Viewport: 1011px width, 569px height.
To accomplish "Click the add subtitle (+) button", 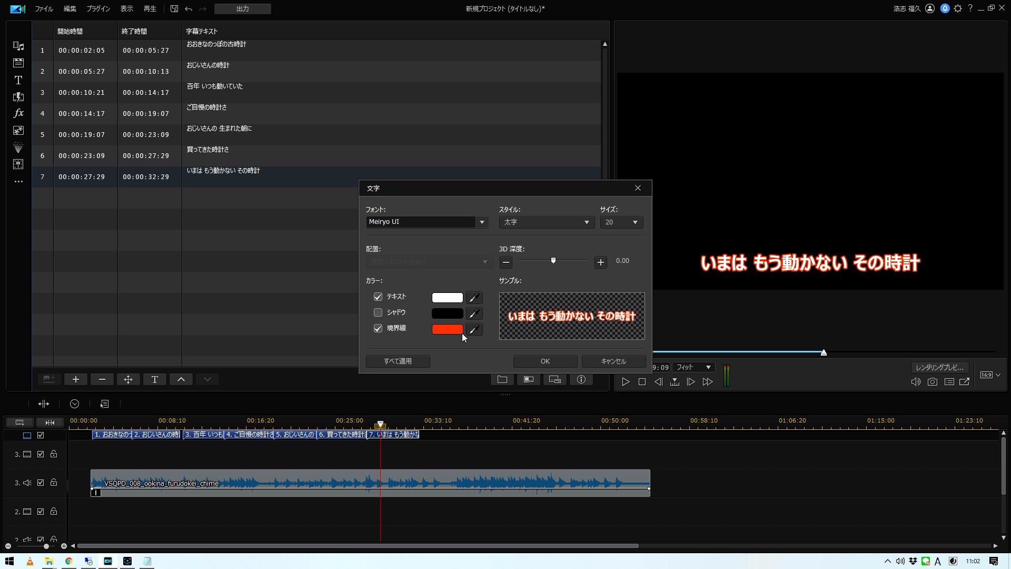I will (76, 379).
